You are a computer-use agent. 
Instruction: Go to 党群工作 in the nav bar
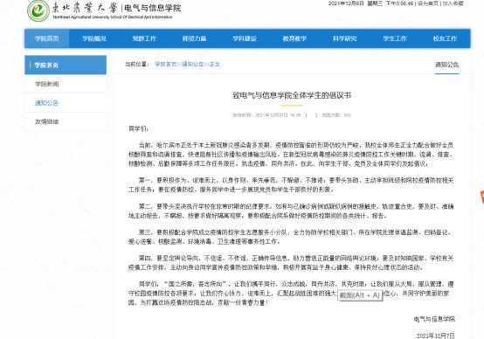point(144,38)
